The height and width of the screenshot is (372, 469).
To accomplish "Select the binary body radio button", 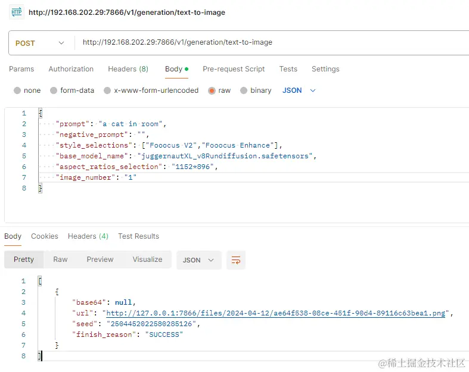I will pyautogui.click(x=244, y=90).
